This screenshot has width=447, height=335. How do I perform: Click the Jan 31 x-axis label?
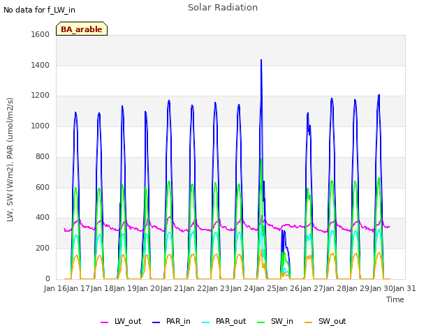point(404,288)
